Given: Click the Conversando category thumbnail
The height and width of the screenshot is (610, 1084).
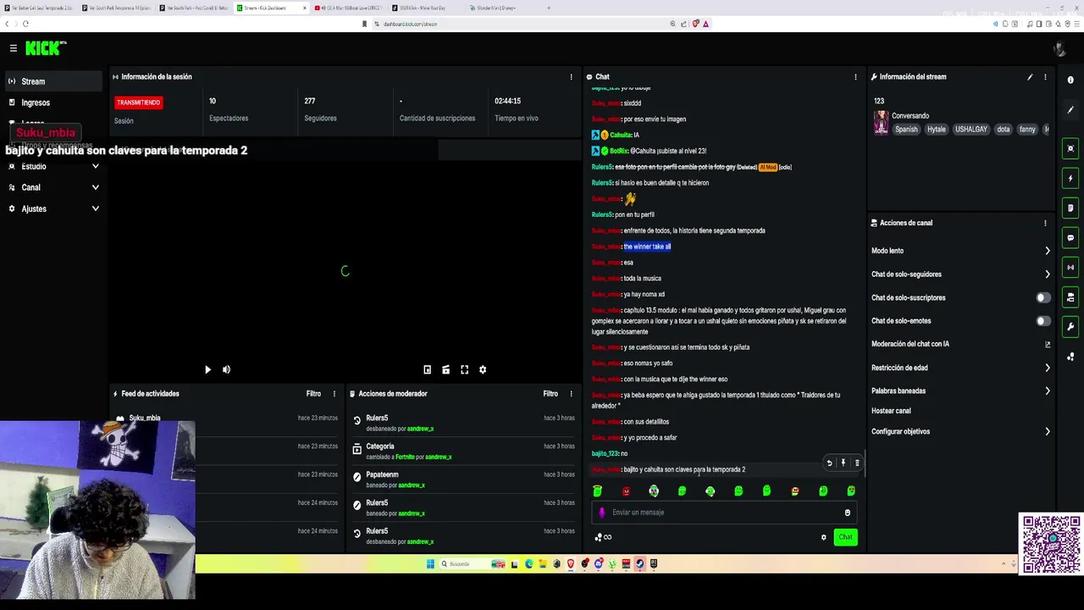Looking at the screenshot, I should (882, 123).
